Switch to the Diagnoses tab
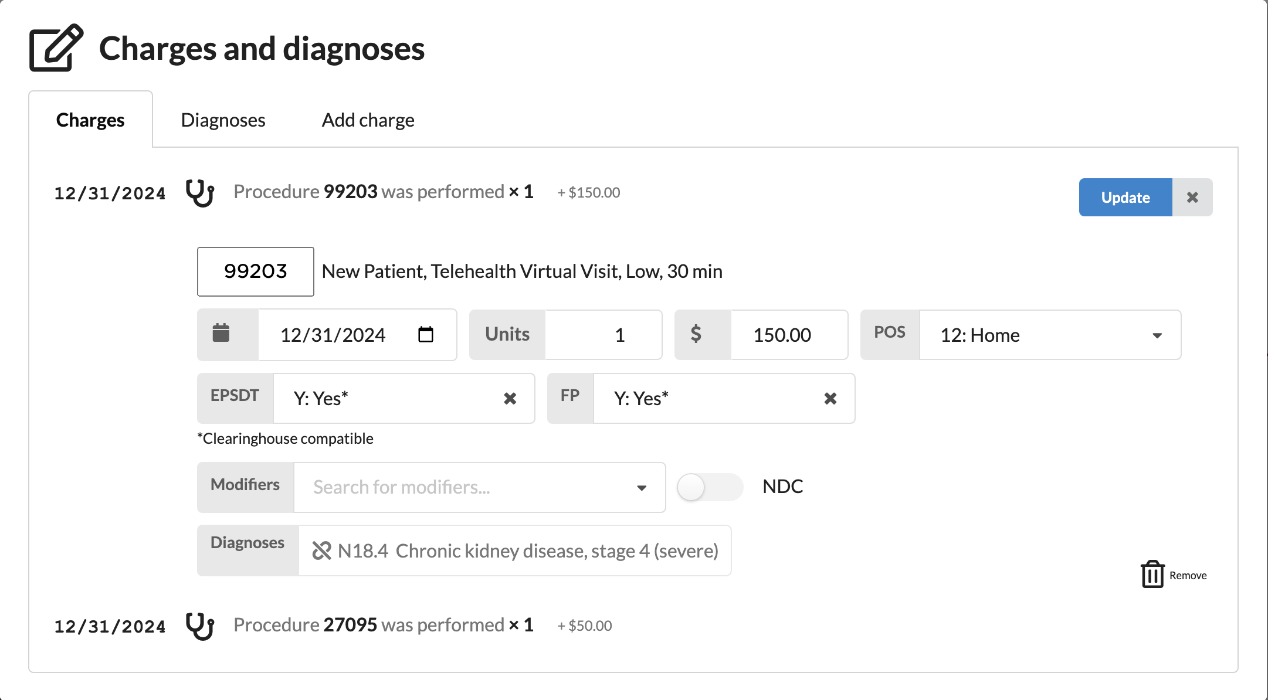Screen dimensions: 1268x700 click(x=223, y=120)
